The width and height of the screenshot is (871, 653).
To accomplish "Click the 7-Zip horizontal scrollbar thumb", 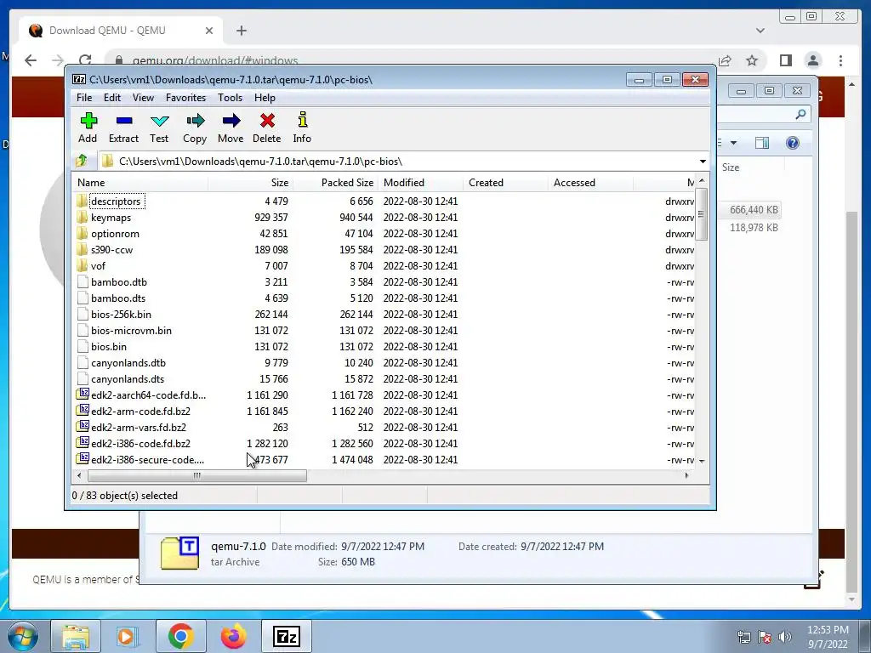I will point(197,476).
